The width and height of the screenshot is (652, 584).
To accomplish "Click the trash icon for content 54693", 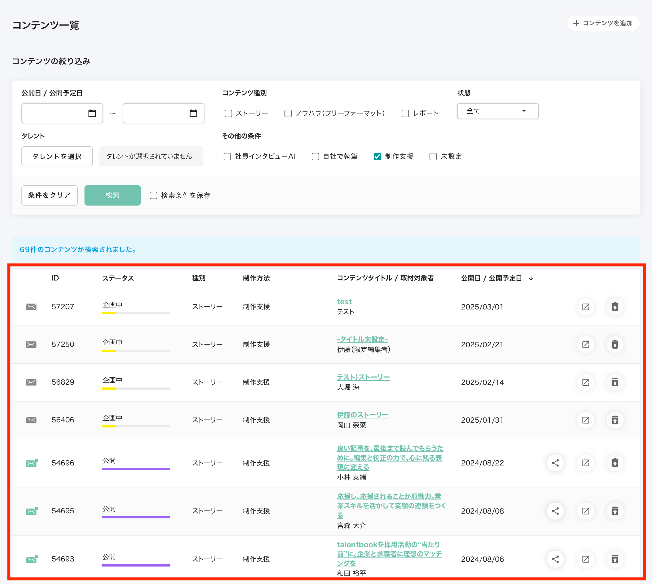I will (615, 559).
